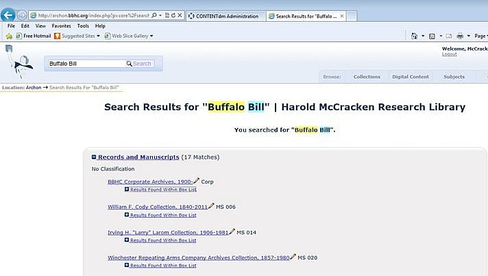Open the File menu
This screenshot has height=276, width=488.
(11, 26)
